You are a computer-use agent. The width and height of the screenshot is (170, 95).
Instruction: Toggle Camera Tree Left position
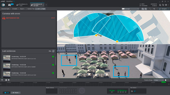click(38, 9)
